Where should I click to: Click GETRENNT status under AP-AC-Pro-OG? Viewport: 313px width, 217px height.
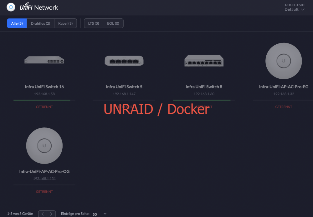pos(44,192)
